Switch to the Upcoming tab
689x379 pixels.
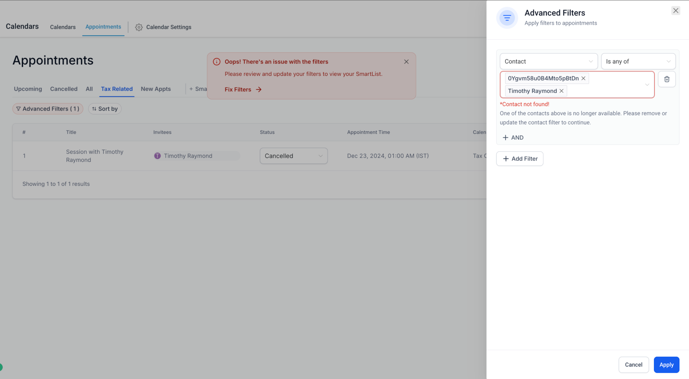pyautogui.click(x=28, y=89)
